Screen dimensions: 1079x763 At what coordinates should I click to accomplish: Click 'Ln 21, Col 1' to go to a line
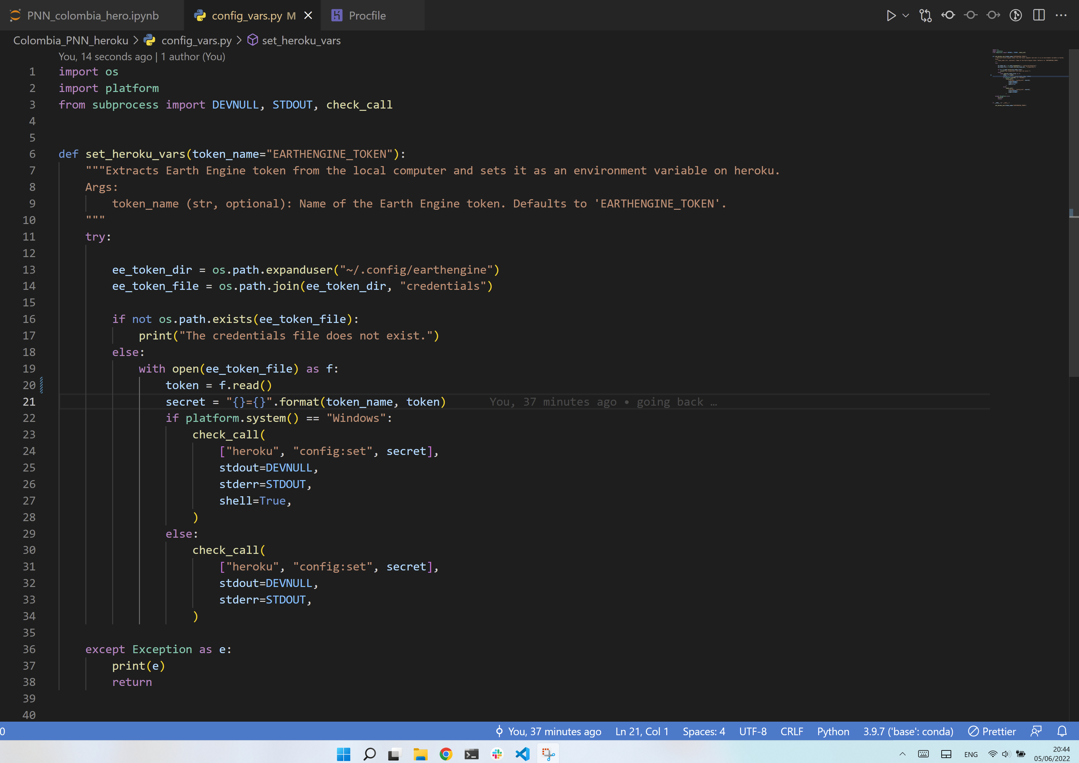click(x=641, y=731)
